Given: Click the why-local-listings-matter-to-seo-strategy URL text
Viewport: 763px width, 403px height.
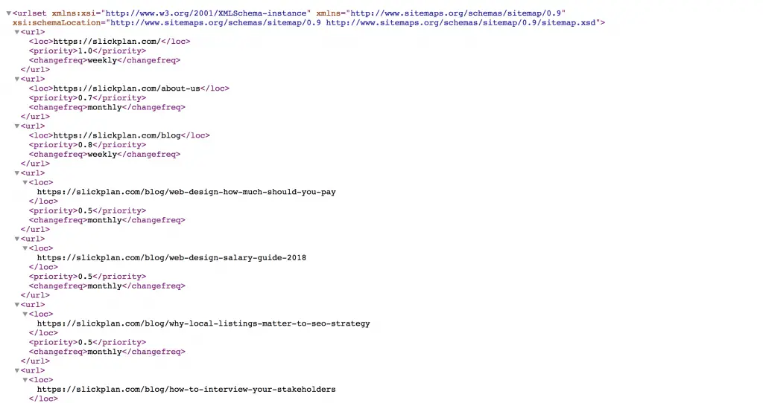Looking at the screenshot, I should point(203,323).
